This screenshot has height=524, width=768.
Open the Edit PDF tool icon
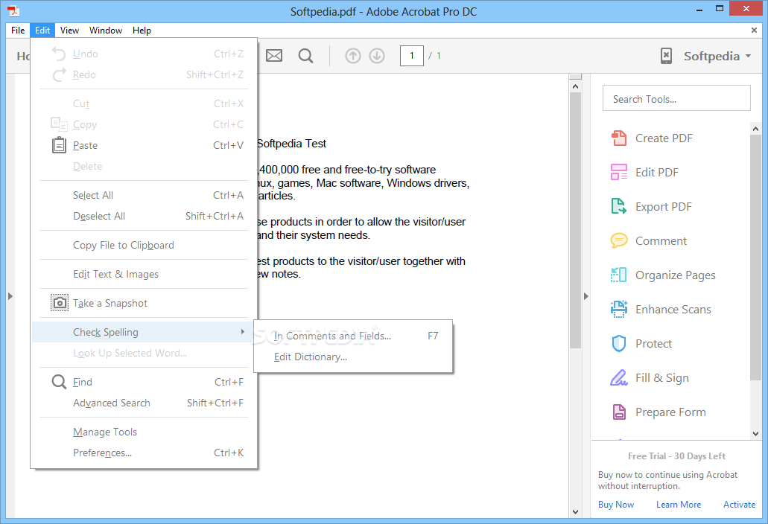618,172
